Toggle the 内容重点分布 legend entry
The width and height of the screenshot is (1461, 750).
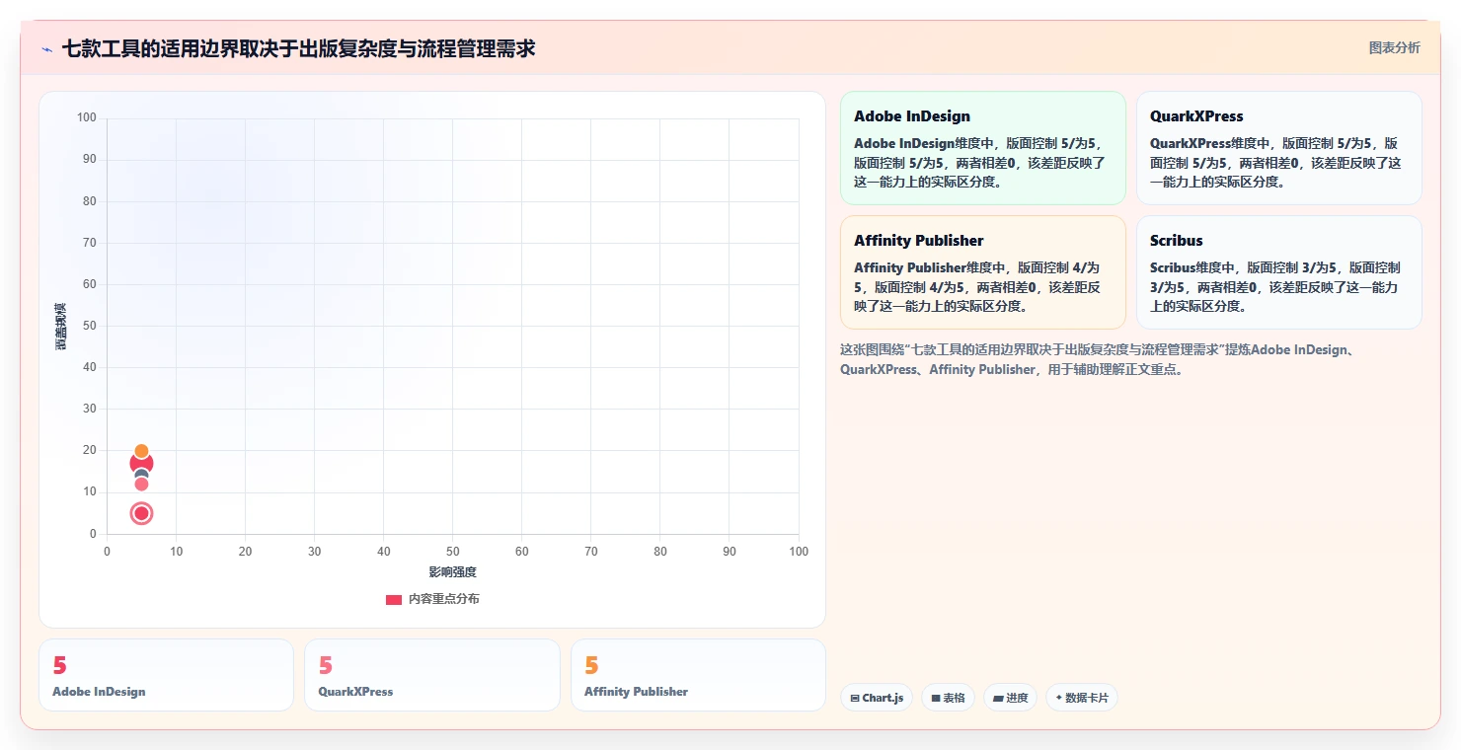(432, 599)
